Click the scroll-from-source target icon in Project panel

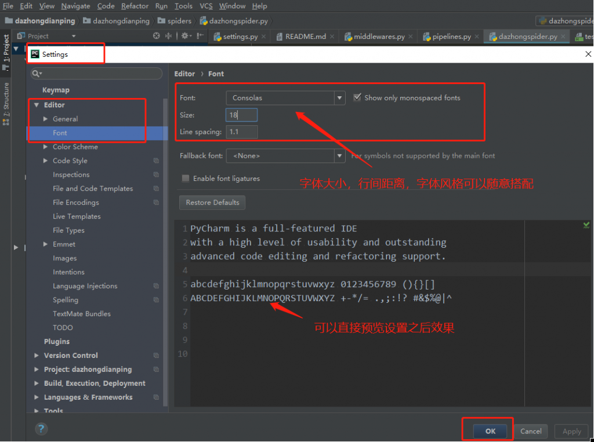(157, 36)
